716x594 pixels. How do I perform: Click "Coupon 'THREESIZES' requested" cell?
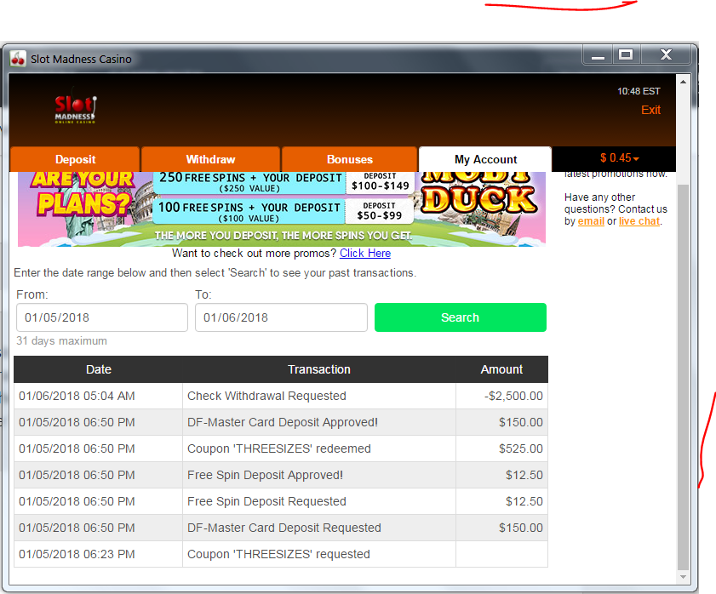click(x=319, y=554)
